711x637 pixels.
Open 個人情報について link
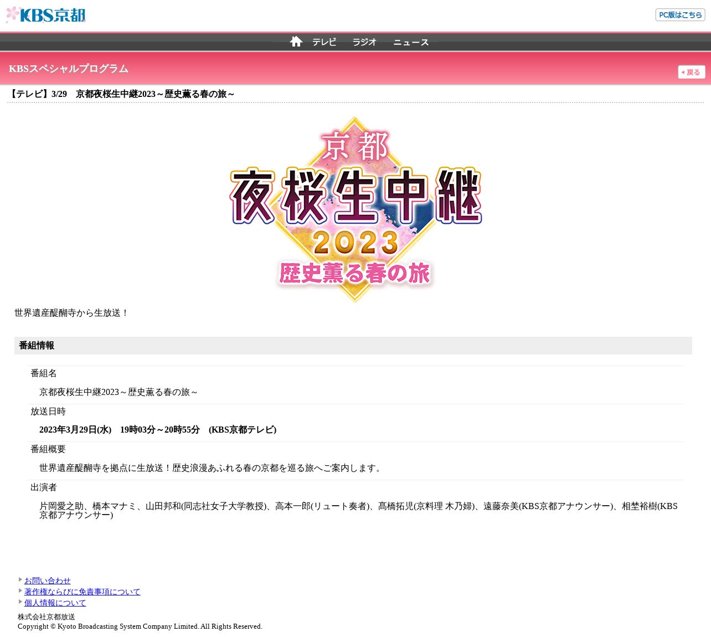pyautogui.click(x=55, y=603)
